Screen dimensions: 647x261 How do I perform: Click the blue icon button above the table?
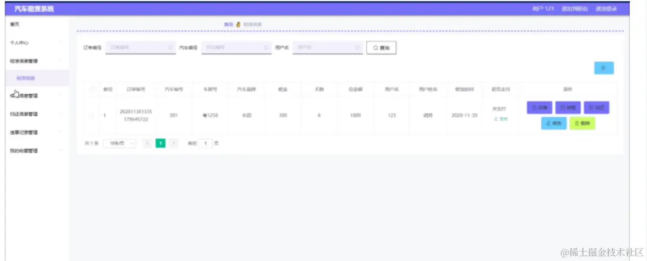(x=604, y=68)
